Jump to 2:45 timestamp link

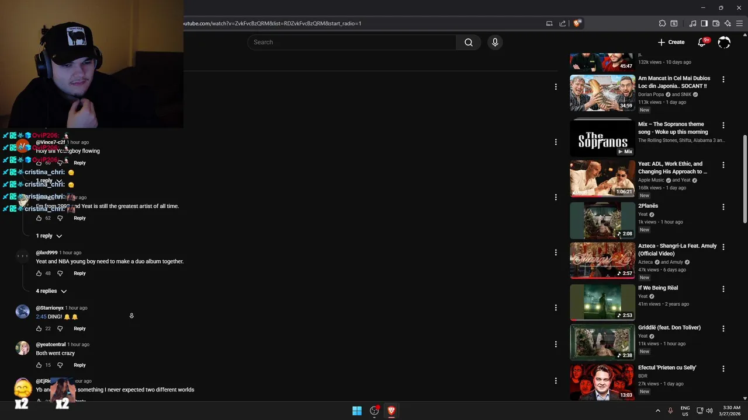click(x=41, y=317)
